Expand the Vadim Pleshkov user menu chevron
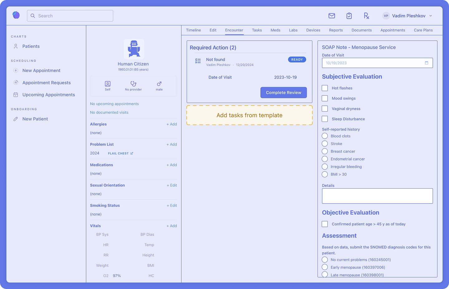 [x=431, y=16]
